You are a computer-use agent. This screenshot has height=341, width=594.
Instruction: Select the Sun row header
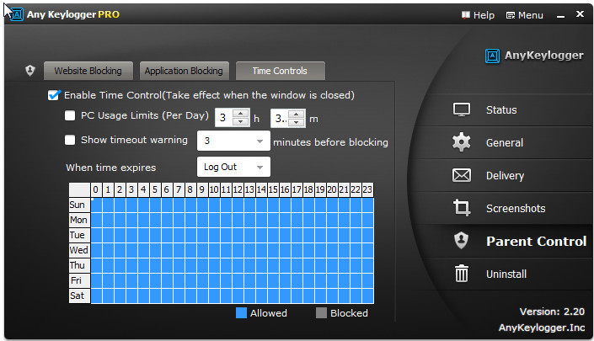pos(79,205)
